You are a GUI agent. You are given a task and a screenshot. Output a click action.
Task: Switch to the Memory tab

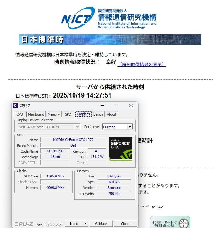(54, 114)
